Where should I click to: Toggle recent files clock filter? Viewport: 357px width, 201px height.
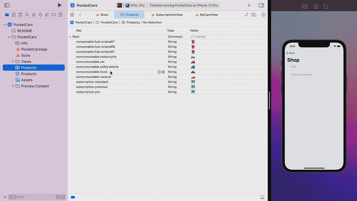pos(58,197)
